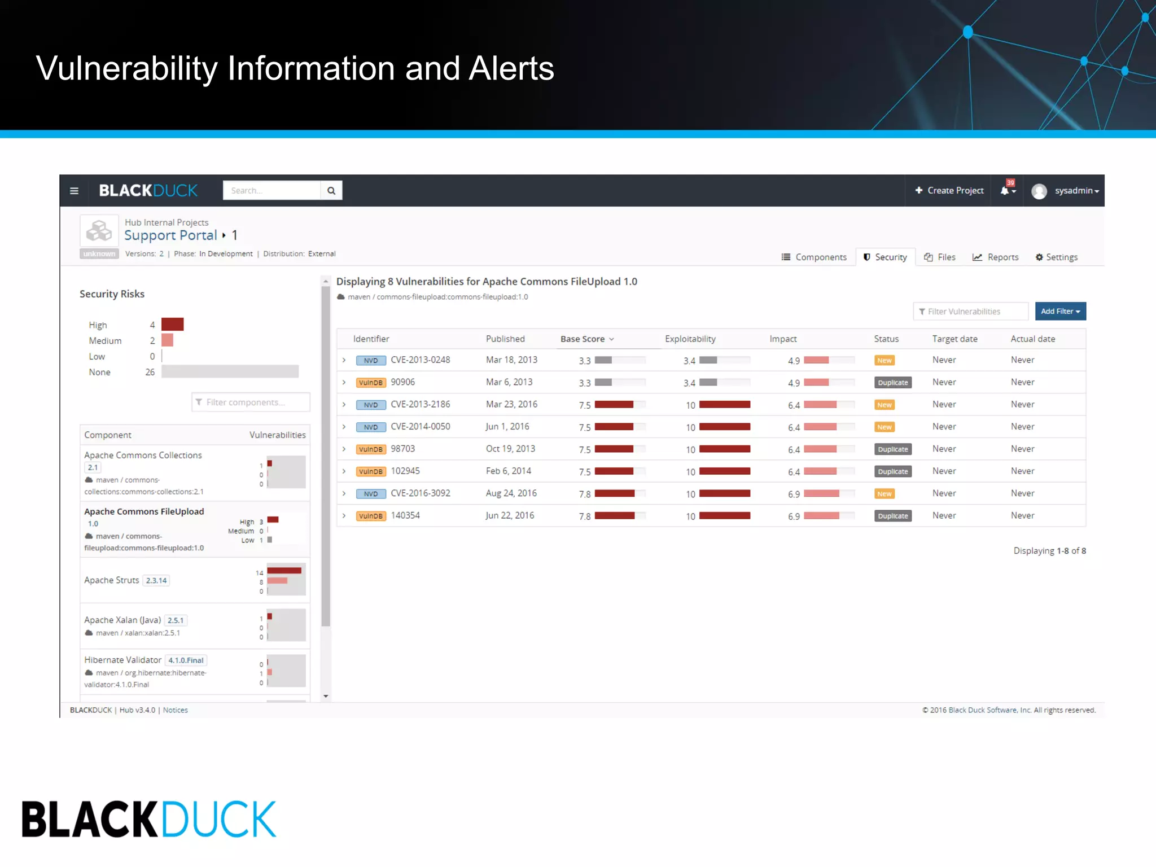Click the sysadmin user avatar
This screenshot has height=867, width=1156.
1039,191
